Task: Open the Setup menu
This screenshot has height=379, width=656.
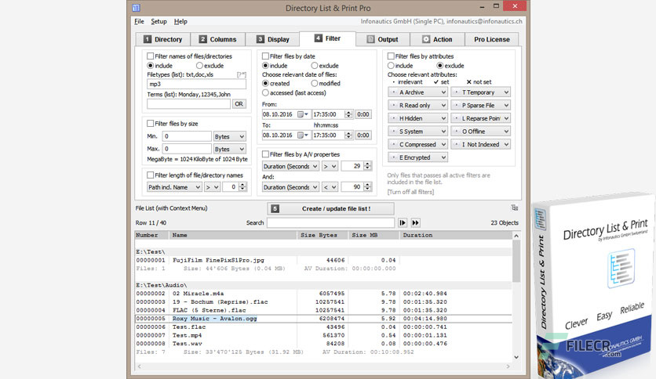Action: coord(159,21)
